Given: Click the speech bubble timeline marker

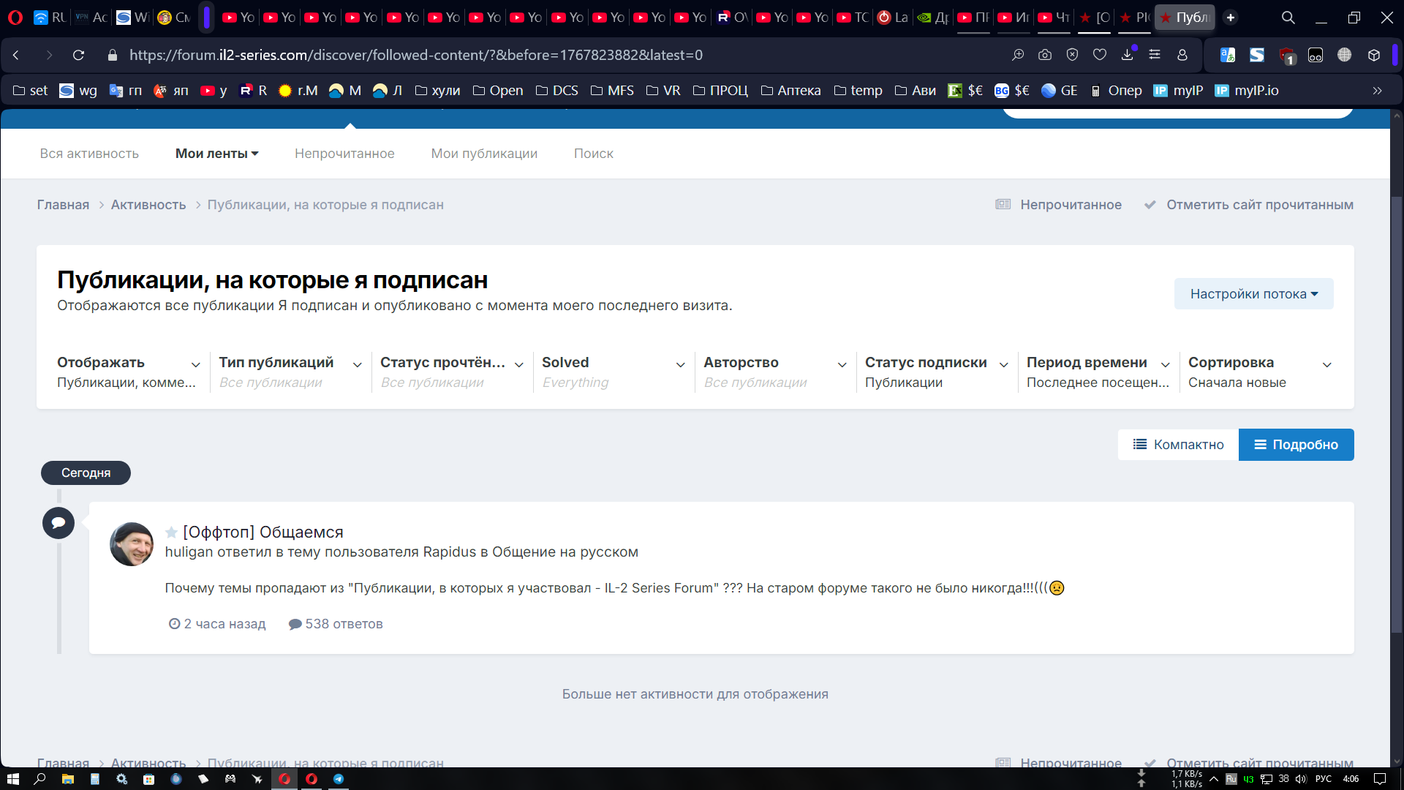Looking at the screenshot, I should (58, 523).
